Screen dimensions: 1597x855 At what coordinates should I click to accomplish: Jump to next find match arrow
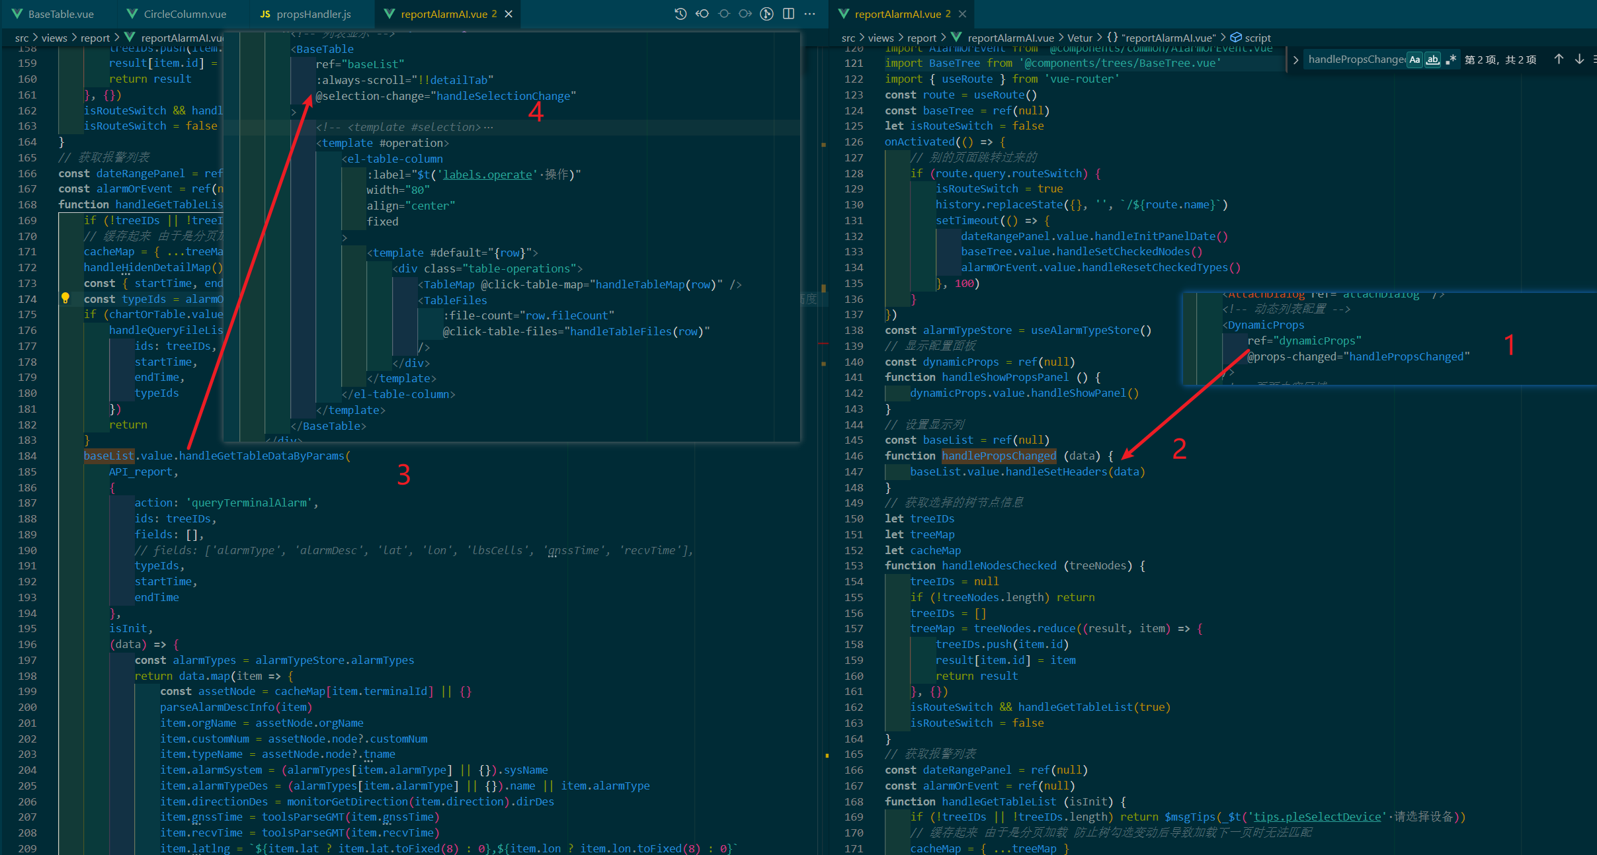pyautogui.click(x=1579, y=60)
